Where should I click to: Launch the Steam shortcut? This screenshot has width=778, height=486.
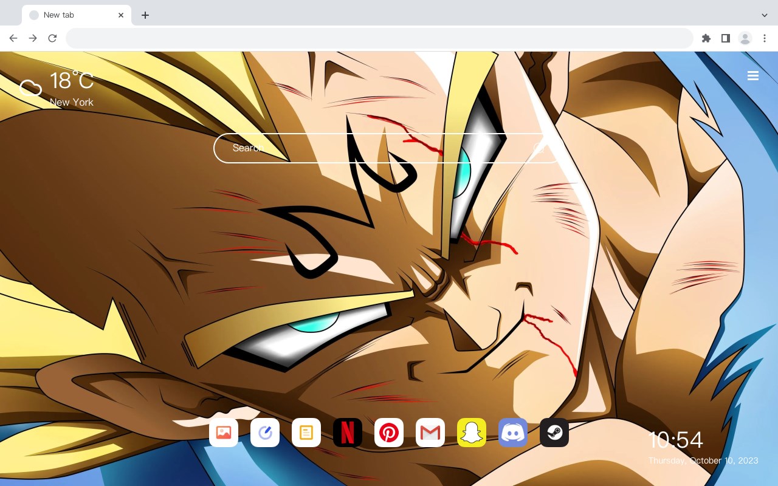tap(554, 433)
